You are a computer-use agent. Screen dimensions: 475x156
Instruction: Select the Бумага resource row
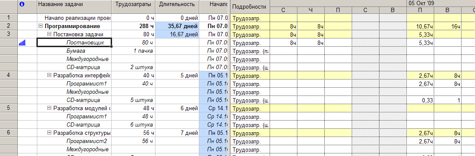click(74, 51)
